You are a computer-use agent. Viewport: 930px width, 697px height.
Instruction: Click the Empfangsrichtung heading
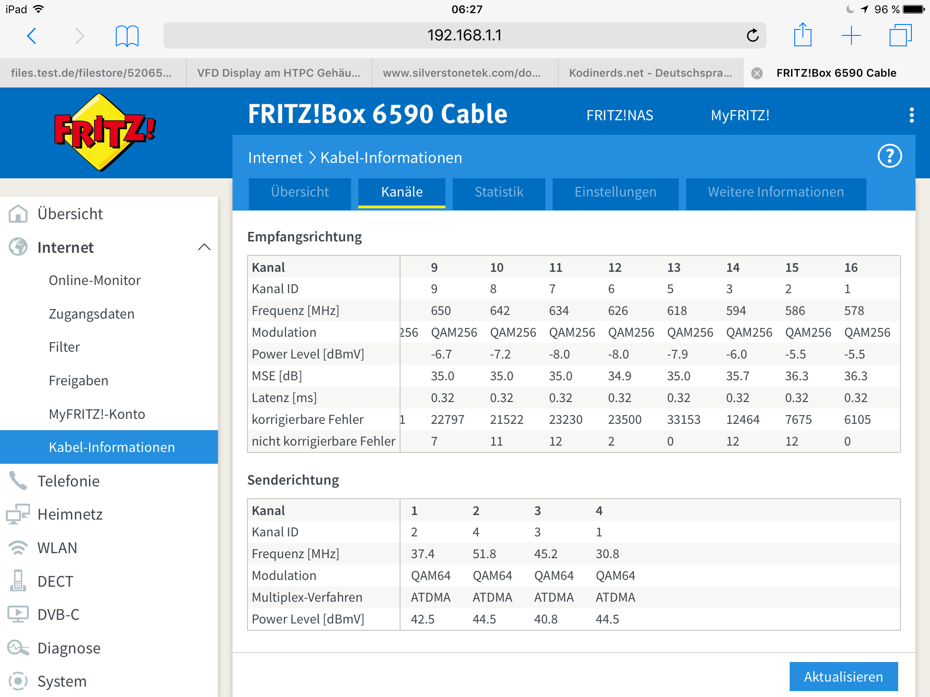(304, 237)
